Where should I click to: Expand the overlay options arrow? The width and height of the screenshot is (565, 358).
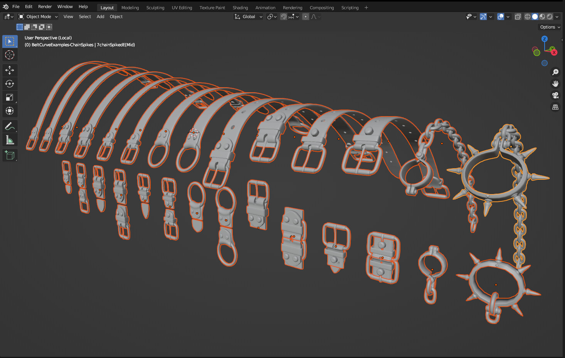click(508, 17)
